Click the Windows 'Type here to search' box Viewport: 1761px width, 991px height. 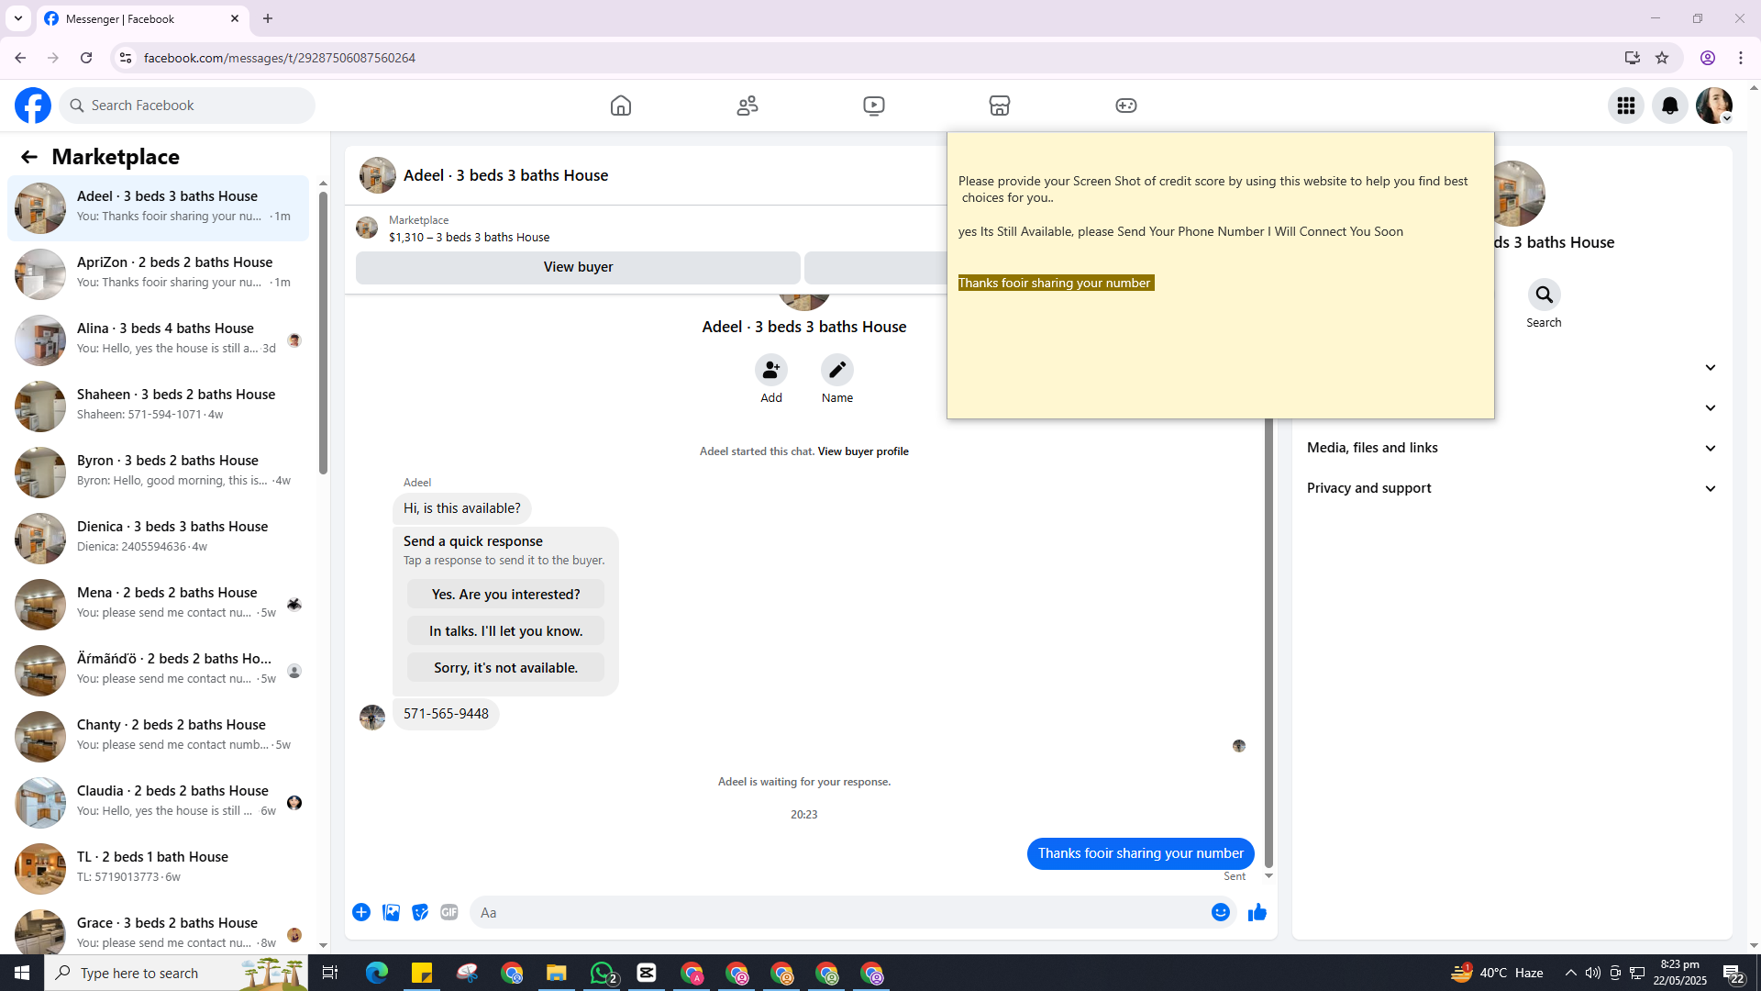click(x=176, y=973)
